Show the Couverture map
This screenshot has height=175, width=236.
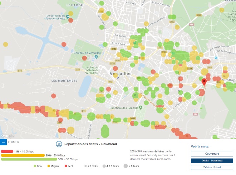212,154
